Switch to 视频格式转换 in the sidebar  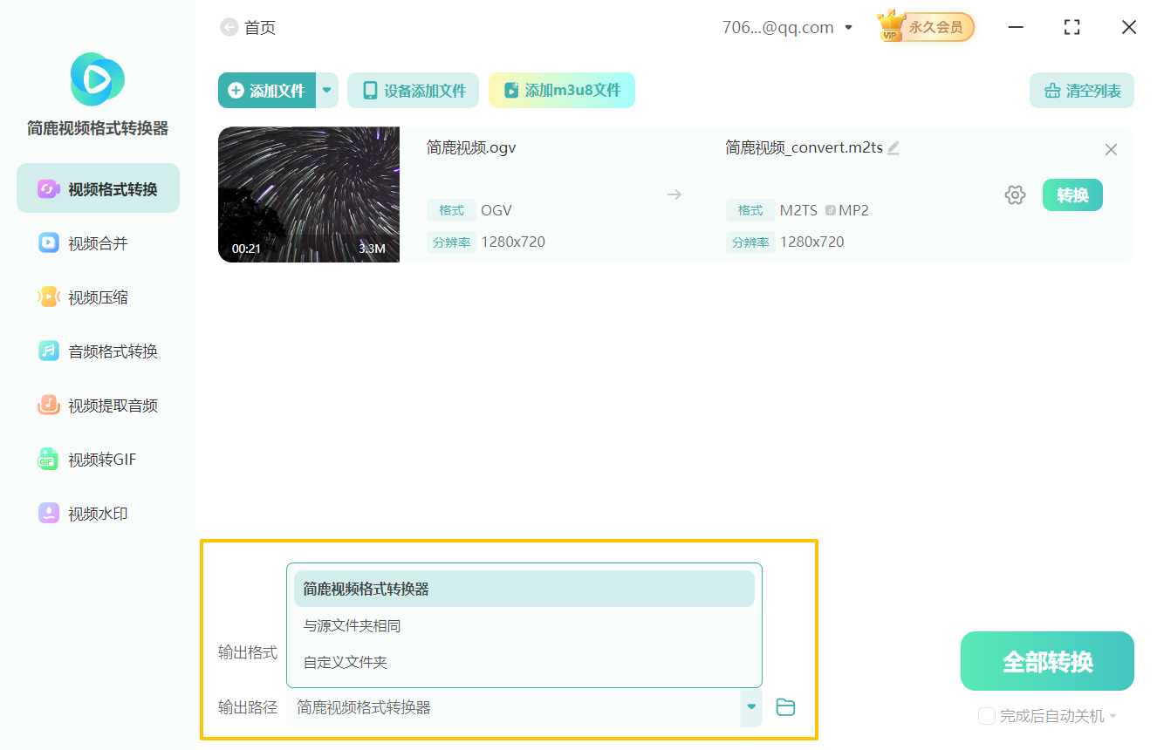pyautogui.click(x=96, y=187)
